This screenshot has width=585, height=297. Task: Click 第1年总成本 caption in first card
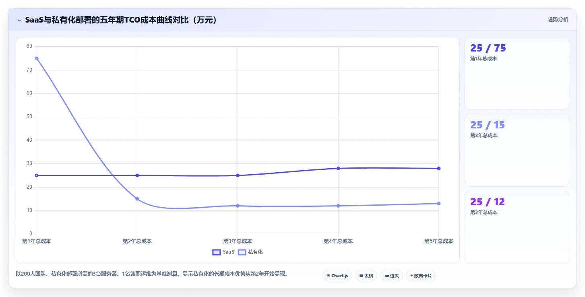coord(484,59)
